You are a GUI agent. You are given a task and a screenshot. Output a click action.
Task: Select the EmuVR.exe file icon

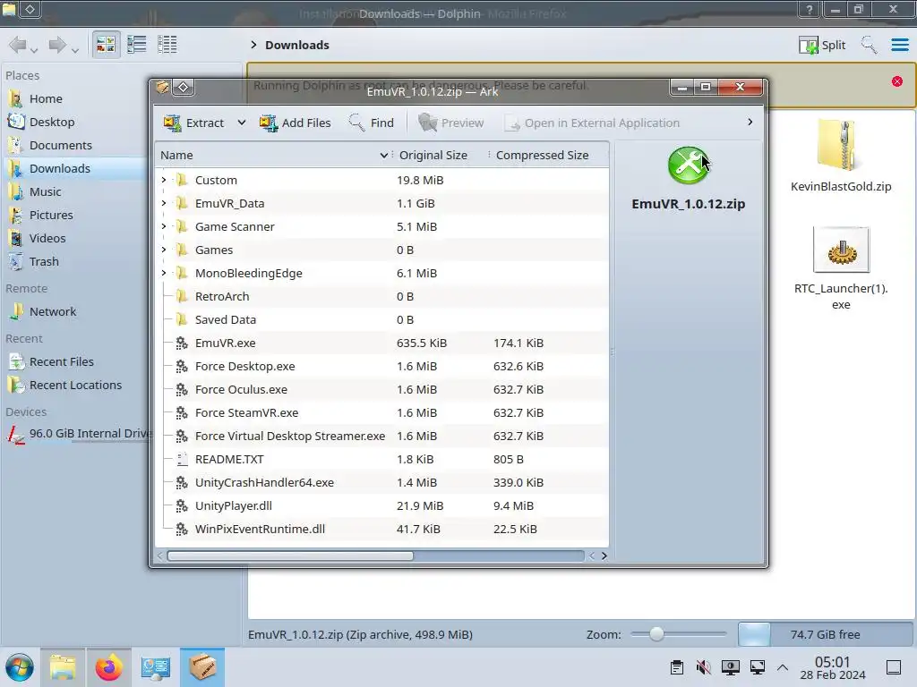[x=182, y=343]
